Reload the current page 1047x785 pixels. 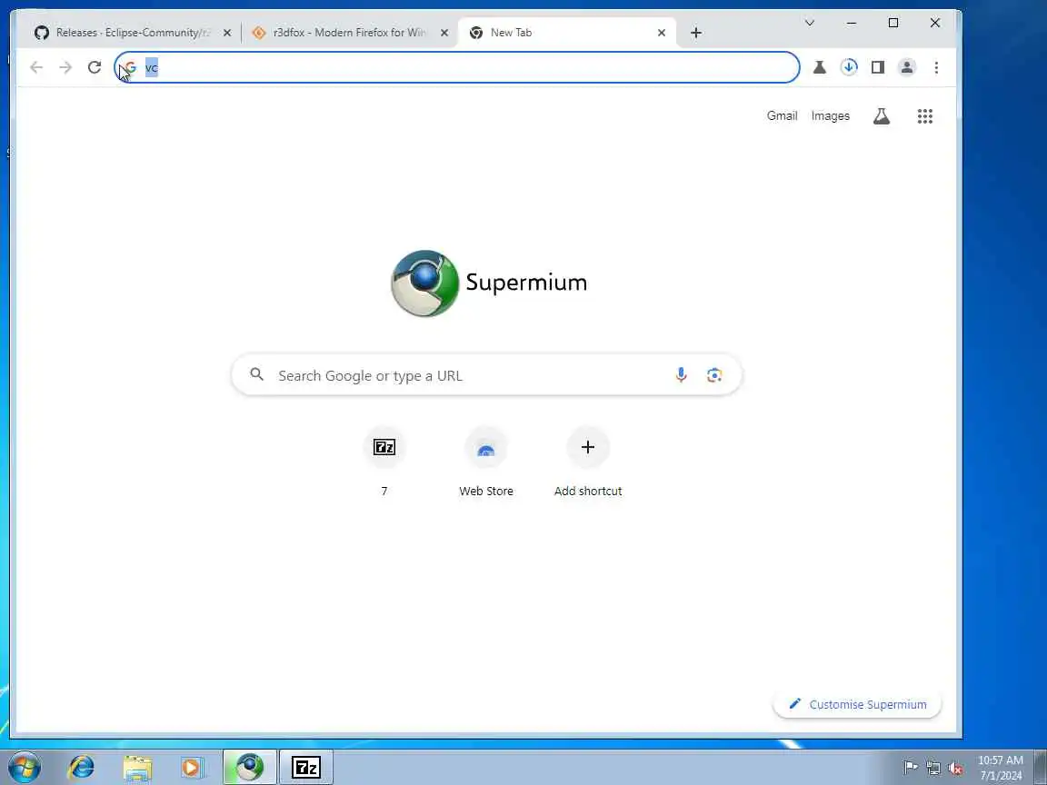[95, 66]
